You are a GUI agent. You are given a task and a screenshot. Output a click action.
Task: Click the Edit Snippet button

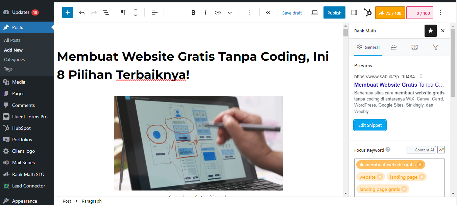pyautogui.click(x=370, y=125)
